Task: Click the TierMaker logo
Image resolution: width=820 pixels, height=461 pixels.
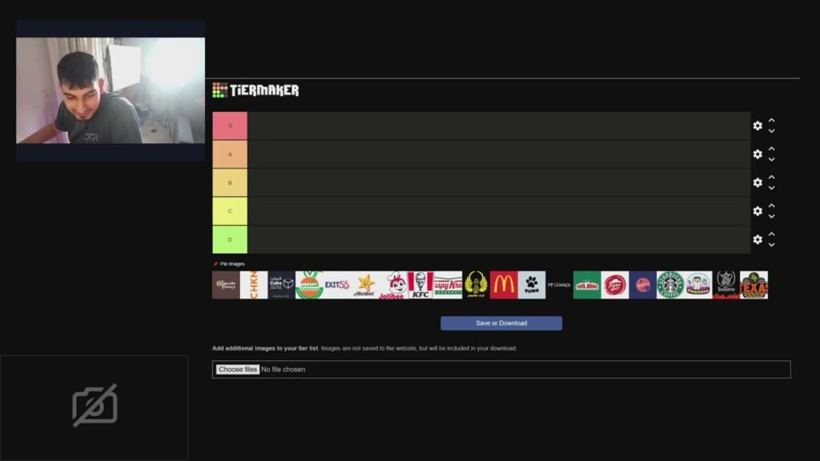Action: tap(255, 90)
